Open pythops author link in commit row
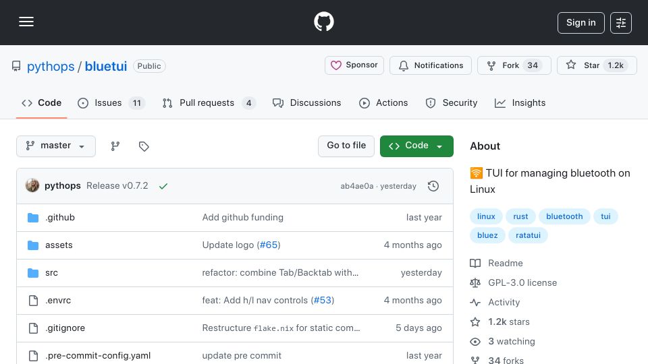Viewport: 648px width, 364px height. (62, 186)
